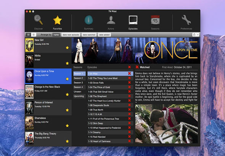Toggle watched mark for 1-03 Snow Falls
The width and height of the screenshot is (225, 156).
coord(129,82)
